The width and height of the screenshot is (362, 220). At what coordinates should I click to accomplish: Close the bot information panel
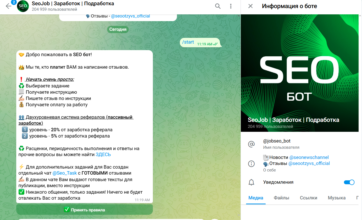click(x=250, y=6)
